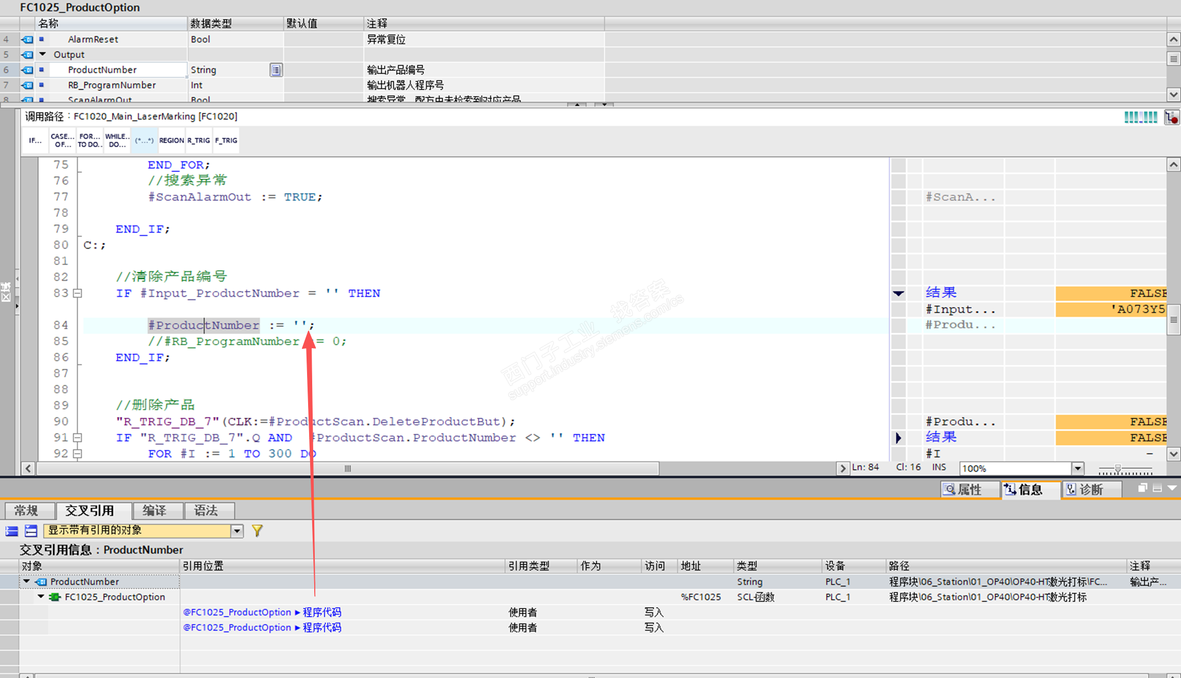Collapse the Output section in interface table
The image size is (1181, 678).
pos(43,54)
